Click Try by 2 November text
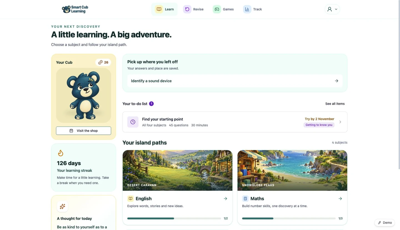 [319, 119]
